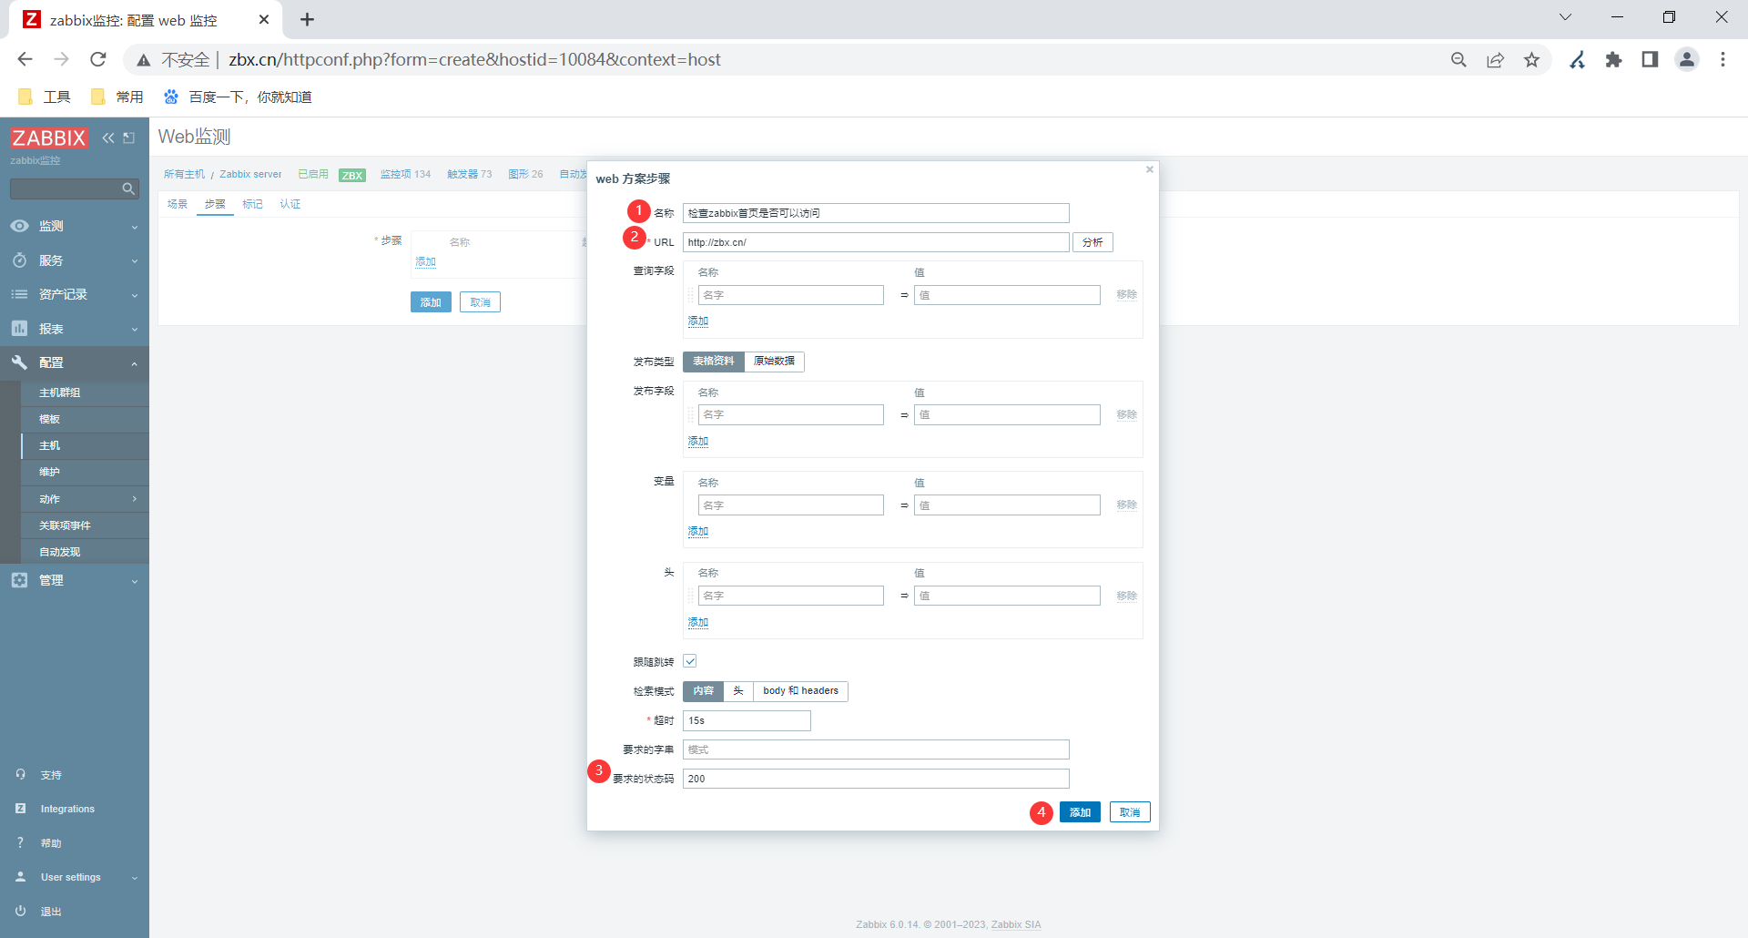Click 添加 link under 变量
The height and width of the screenshot is (938, 1748).
point(698,532)
